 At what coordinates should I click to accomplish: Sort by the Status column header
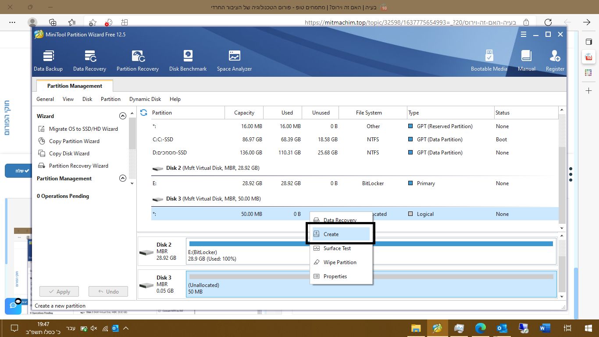coord(526,113)
